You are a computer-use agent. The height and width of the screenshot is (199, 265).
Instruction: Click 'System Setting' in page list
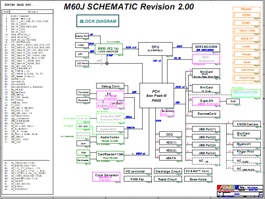coord(21,19)
